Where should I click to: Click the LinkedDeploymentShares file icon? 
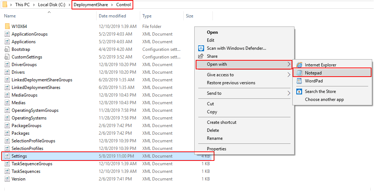point(7,87)
